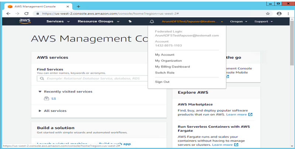Screen dimensions: 295x149
Task: Click Sign Out
Action: (162, 82)
